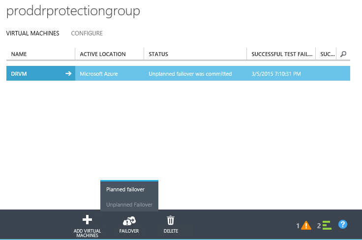
Task: Select the DRVM virtual machine name
Action: point(19,74)
